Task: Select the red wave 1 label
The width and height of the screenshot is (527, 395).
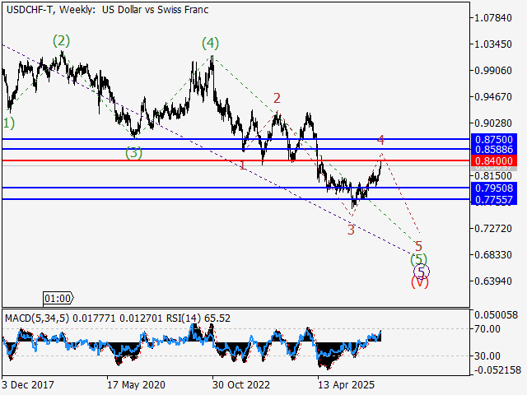Action: pyautogui.click(x=243, y=165)
